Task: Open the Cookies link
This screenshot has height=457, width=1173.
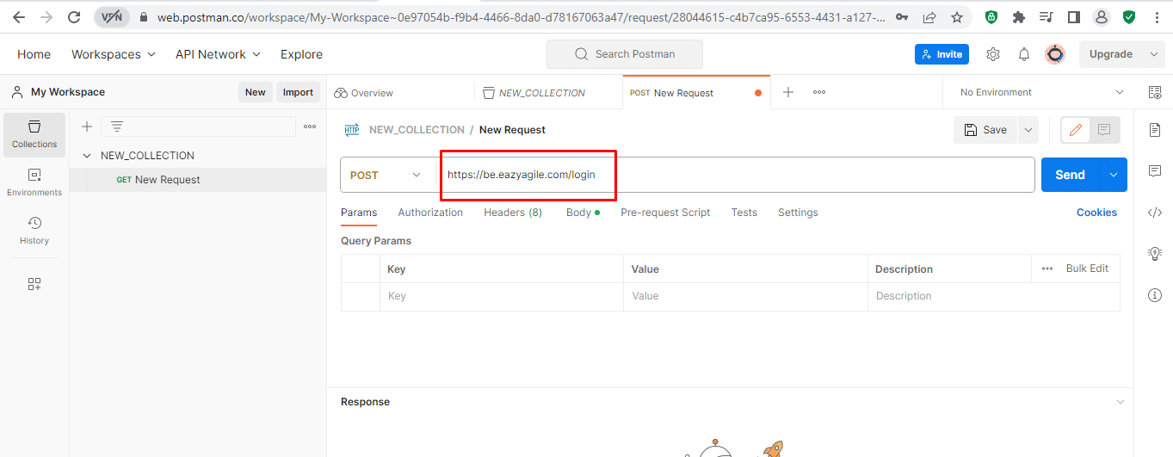Action: [1096, 213]
